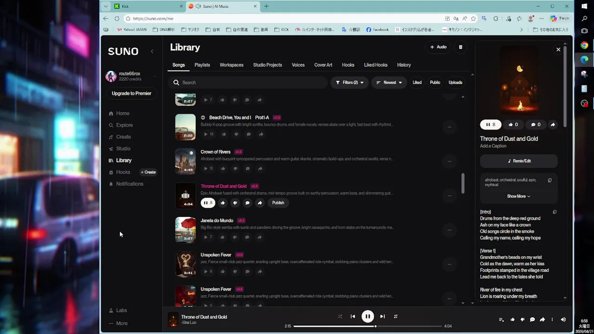
Task: Copy the lyrics in details panel
Action: (555, 212)
